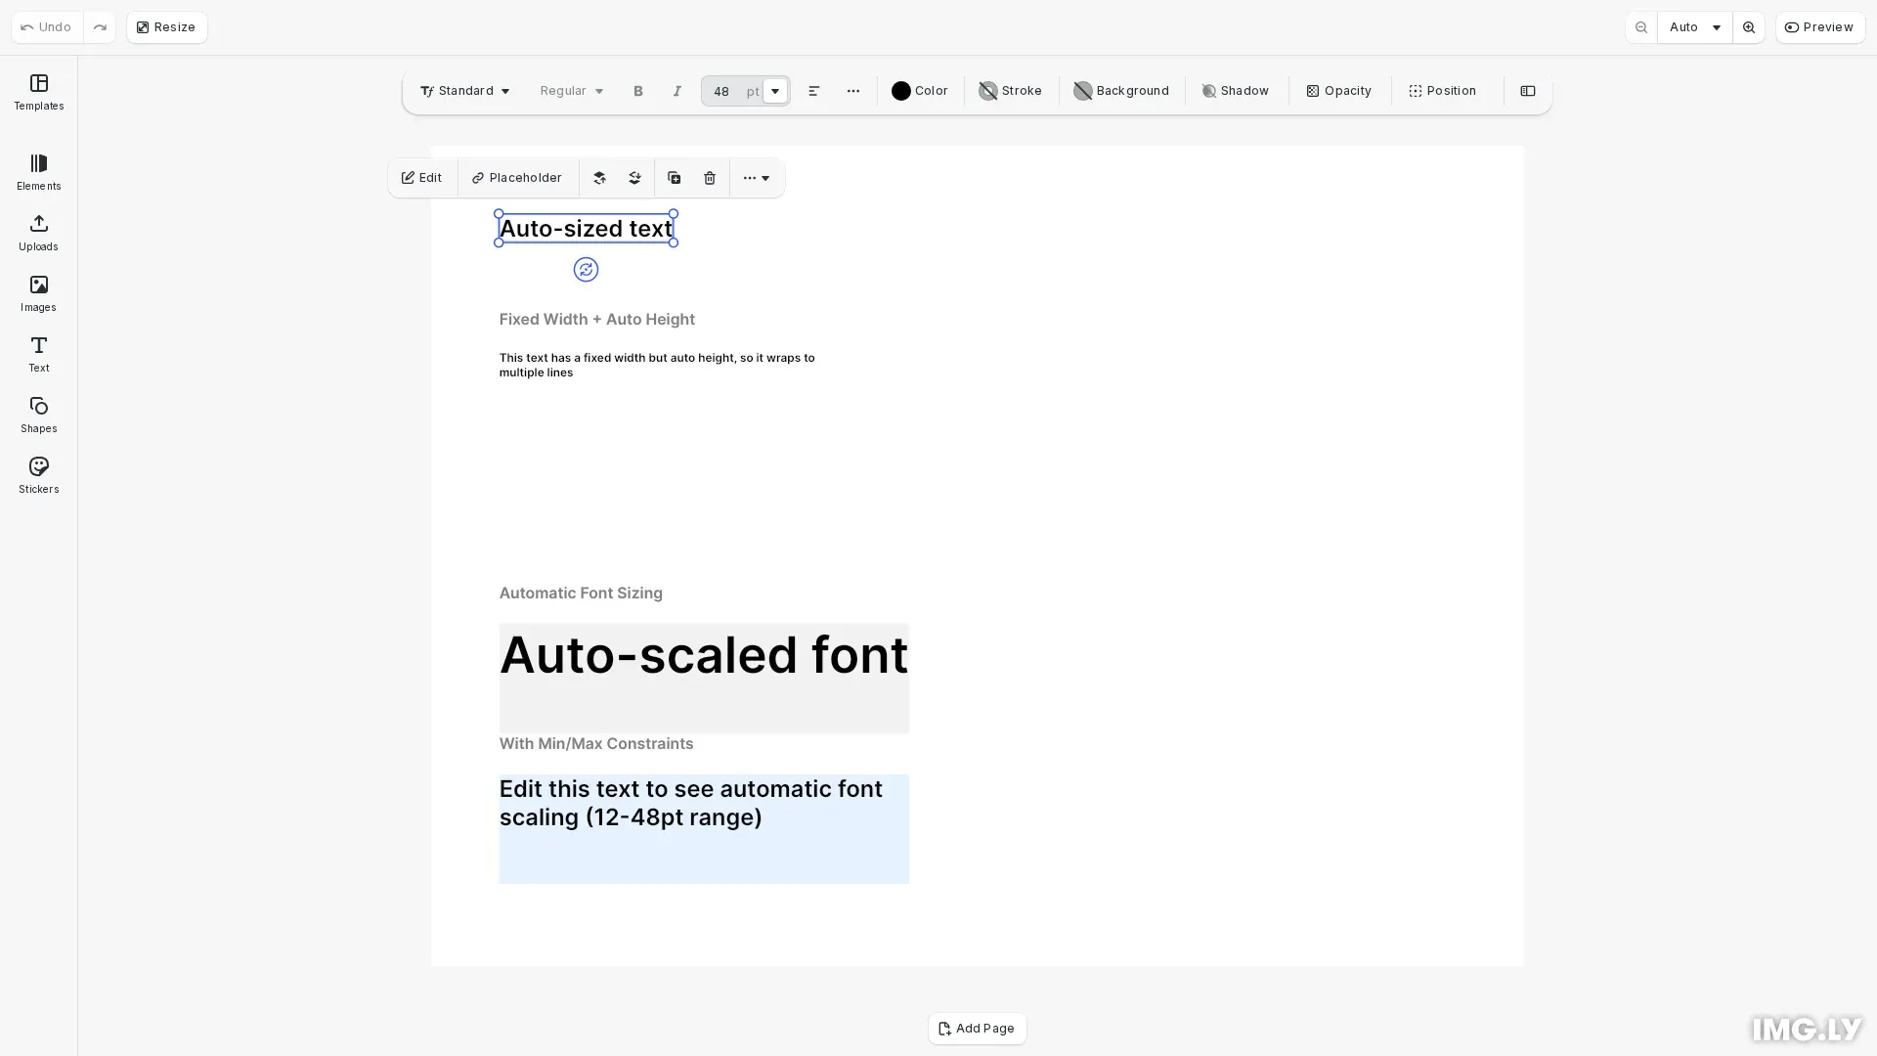Image resolution: width=1877 pixels, height=1056 pixels.
Task: Open the font size dropdown
Action: 773,91
